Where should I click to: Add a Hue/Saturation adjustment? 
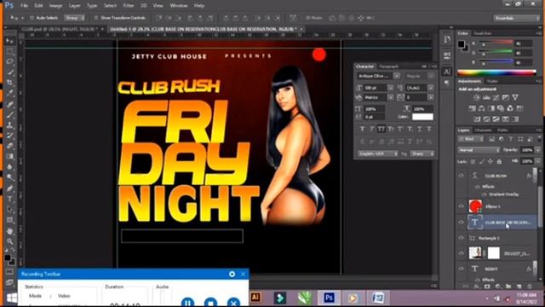coord(473,108)
